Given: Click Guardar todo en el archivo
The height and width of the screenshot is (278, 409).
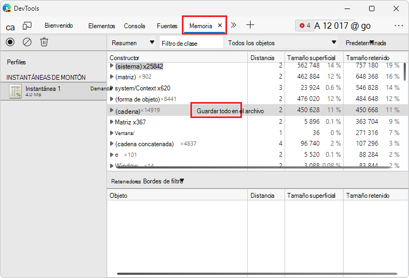Looking at the screenshot, I should pos(230,111).
